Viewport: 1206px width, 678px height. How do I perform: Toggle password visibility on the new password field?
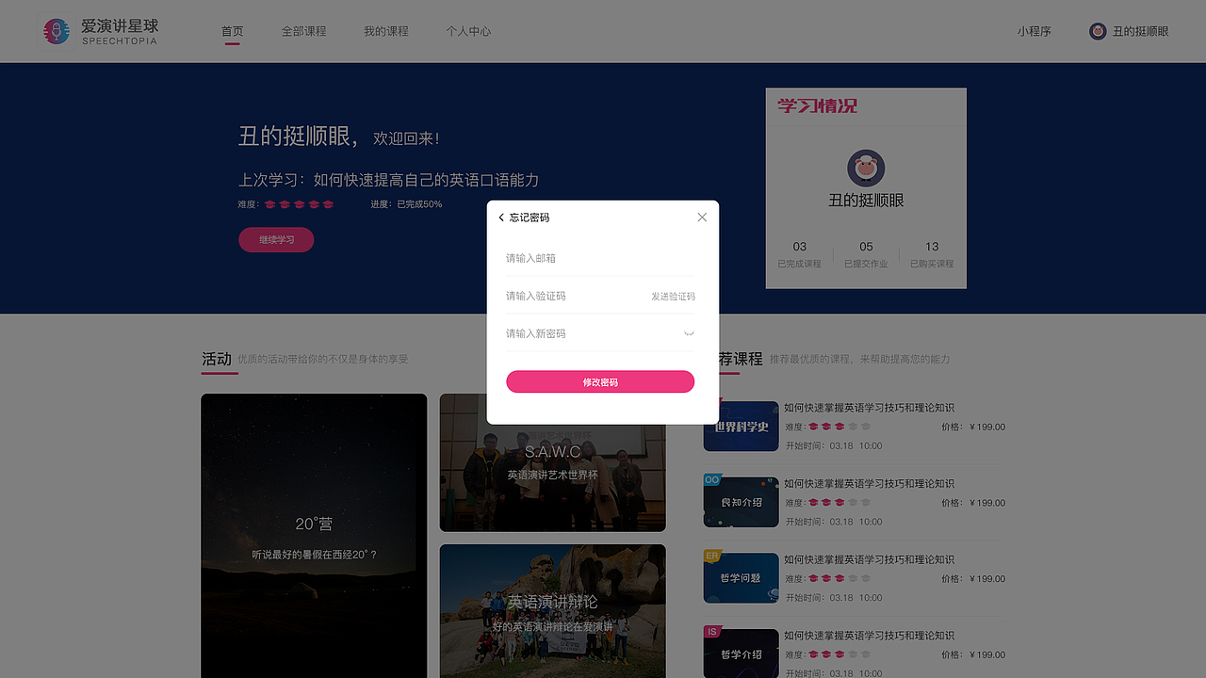pyautogui.click(x=689, y=333)
